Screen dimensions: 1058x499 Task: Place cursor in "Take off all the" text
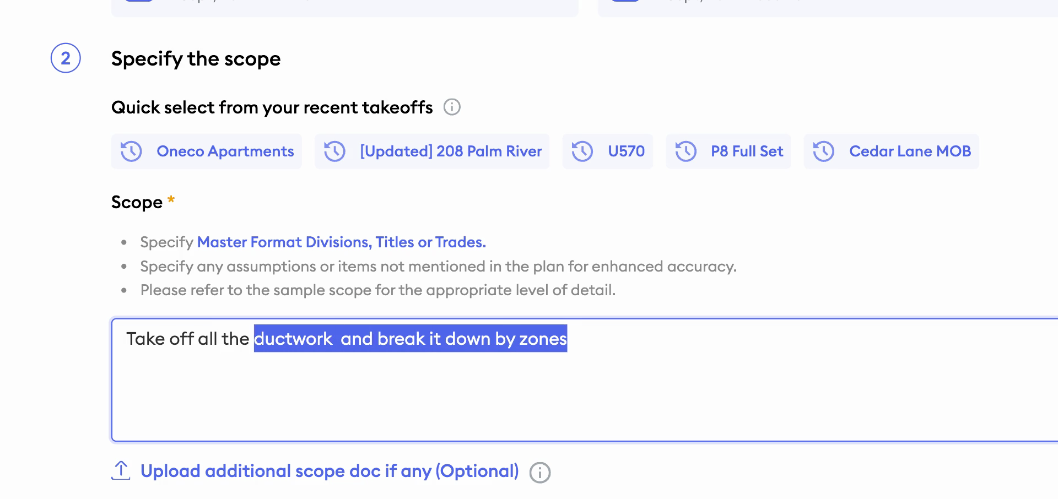point(187,339)
